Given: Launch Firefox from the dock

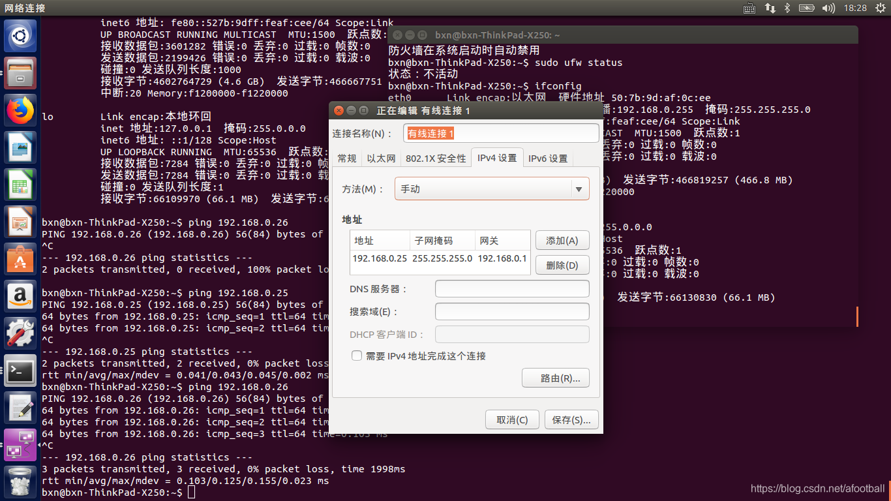Looking at the screenshot, I should 20,110.
